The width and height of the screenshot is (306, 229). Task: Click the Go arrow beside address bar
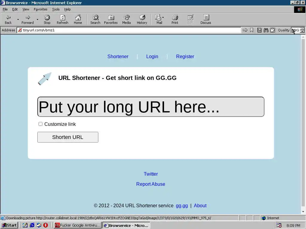pos(245,30)
